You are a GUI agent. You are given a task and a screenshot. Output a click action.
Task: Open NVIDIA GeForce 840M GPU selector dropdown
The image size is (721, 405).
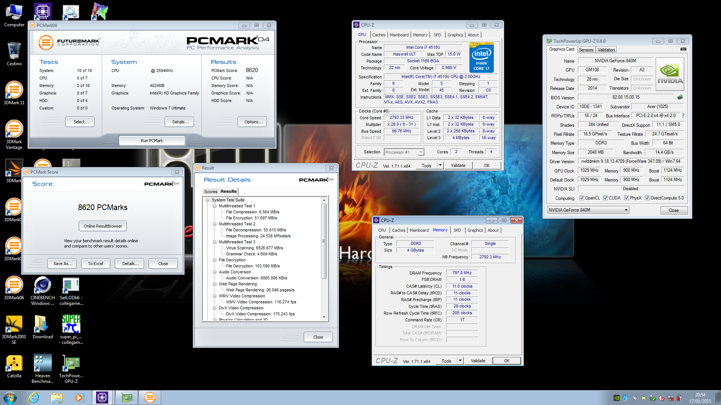click(x=588, y=210)
